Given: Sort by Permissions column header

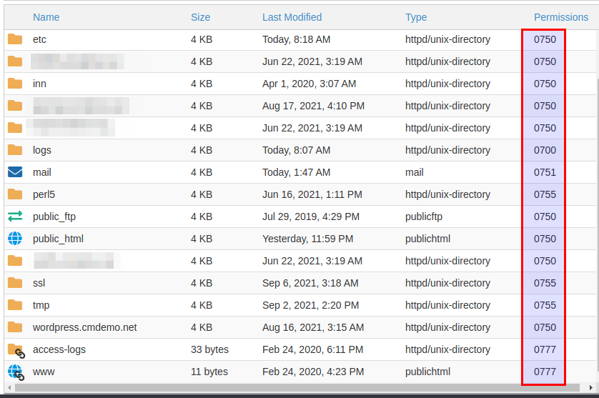Looking at the screenshot, I should (560, 17).
